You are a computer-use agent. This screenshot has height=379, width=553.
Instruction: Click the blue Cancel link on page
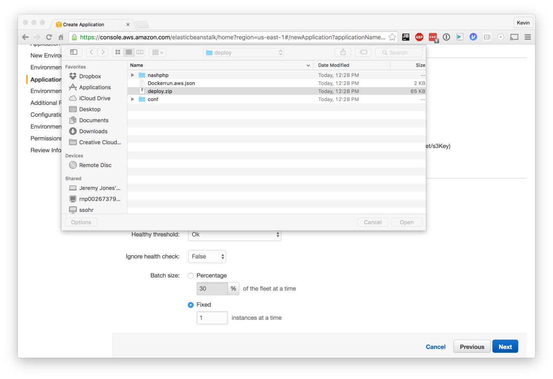[436, 347]
